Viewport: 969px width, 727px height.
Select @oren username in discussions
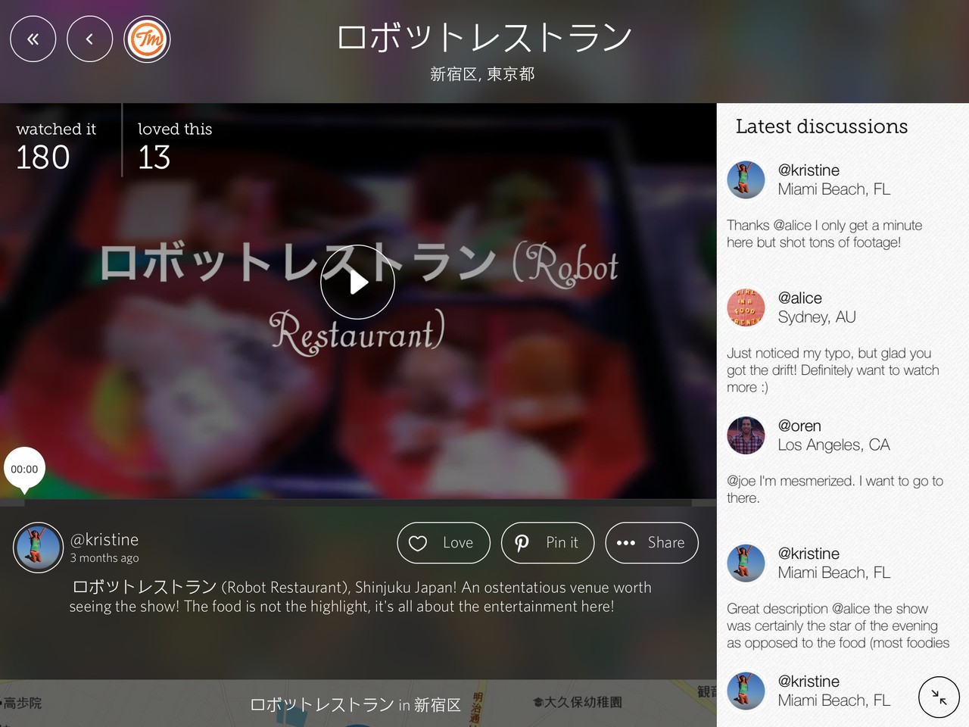click(799, 426)
